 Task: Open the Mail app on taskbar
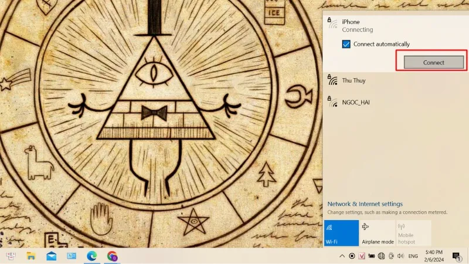tap(52, 256)
